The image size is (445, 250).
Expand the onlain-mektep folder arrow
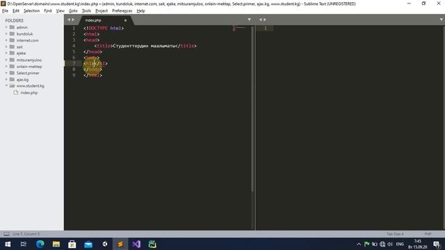click(x=6, y=67)
